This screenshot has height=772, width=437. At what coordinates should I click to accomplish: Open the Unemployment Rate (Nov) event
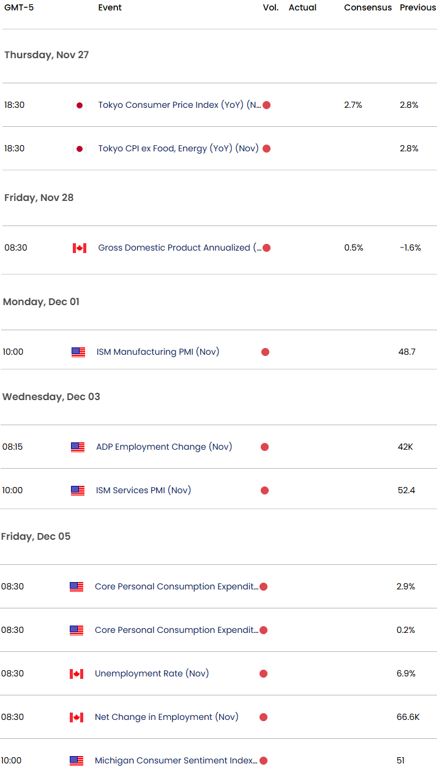tap(152, 674)
